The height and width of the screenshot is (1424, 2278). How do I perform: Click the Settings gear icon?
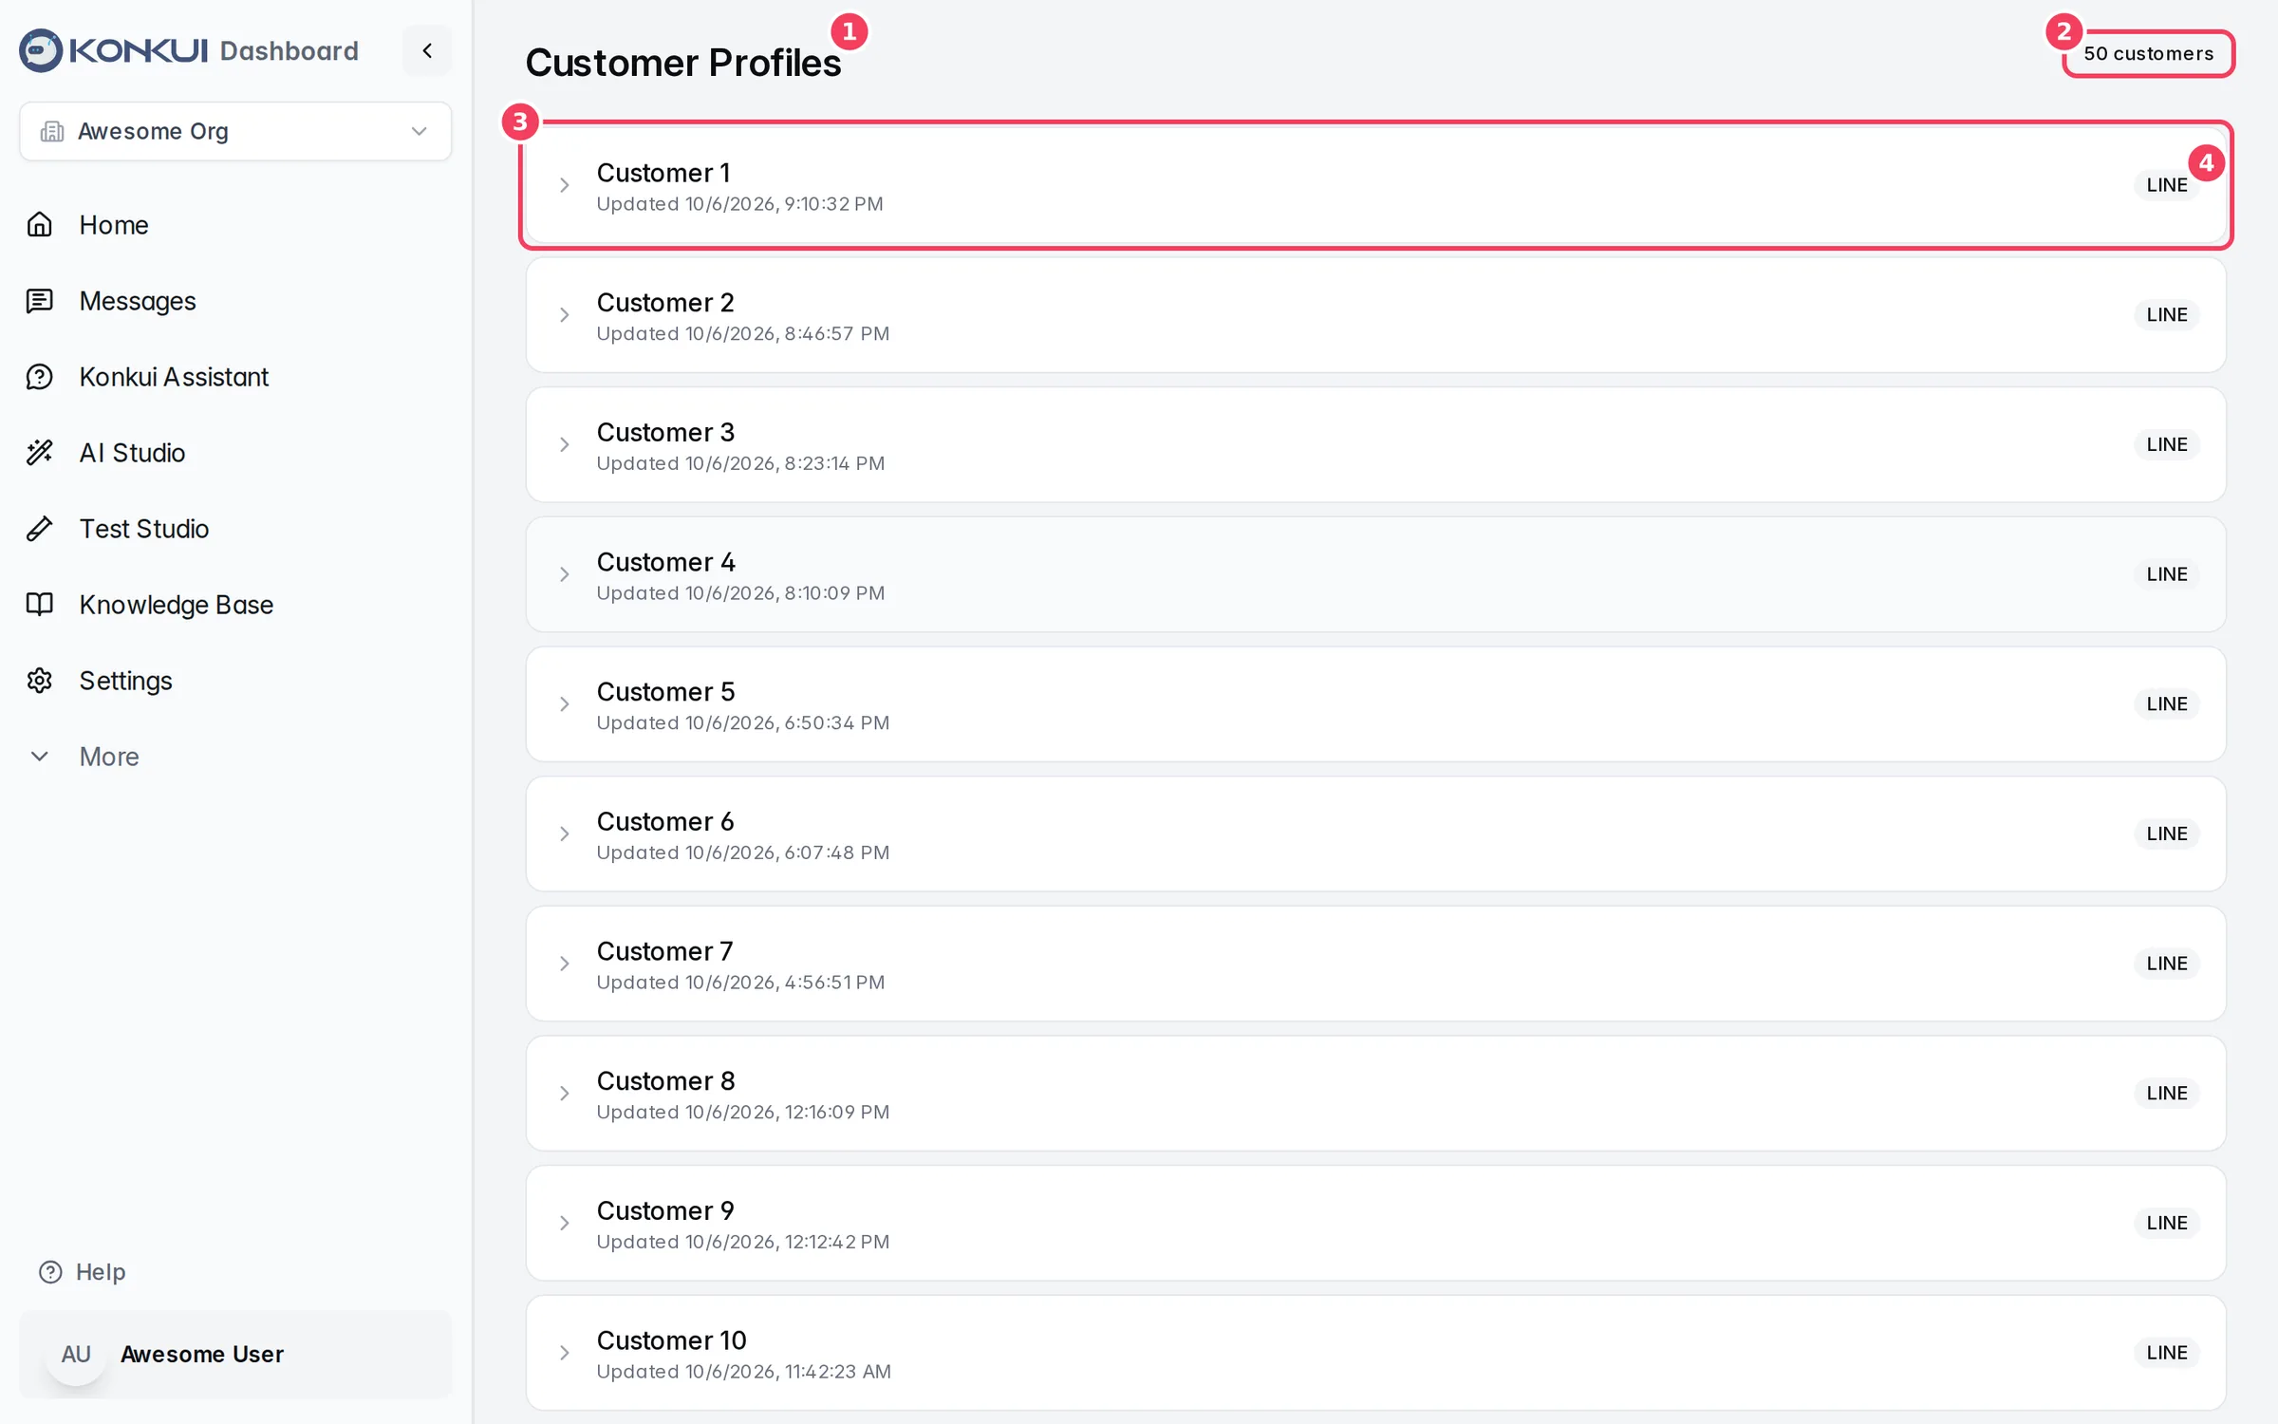click(40, 681)
